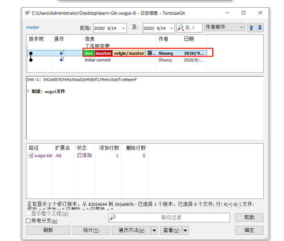Open the 遍历方法 dropdown arrow
The height and width of the screenshot is (241, 284).
(154, 230)
